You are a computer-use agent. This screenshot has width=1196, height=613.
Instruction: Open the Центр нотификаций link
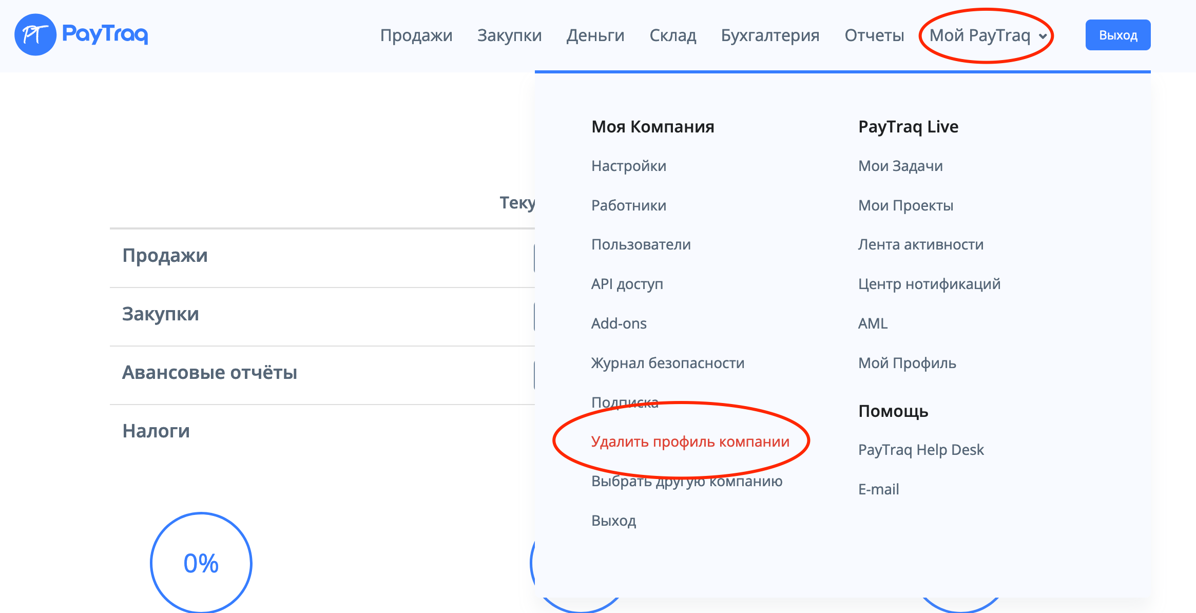tap(929, 284)
